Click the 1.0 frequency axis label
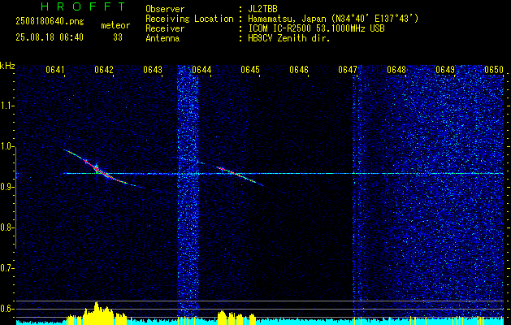The width and height of the screenshot is (511, 325). (6, 146)
